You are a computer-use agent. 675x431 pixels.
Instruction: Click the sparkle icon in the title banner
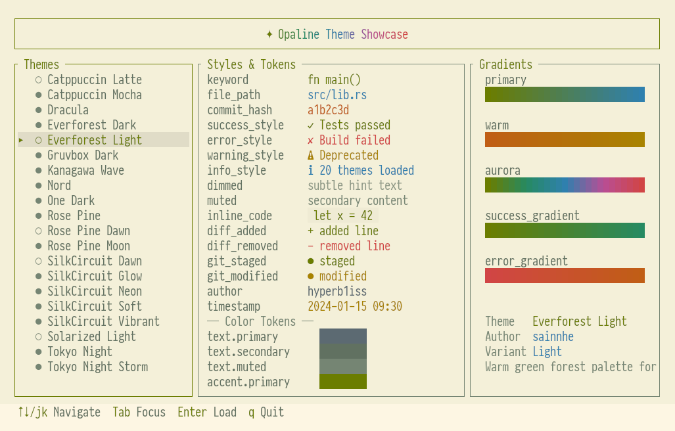tap(269, 34)
